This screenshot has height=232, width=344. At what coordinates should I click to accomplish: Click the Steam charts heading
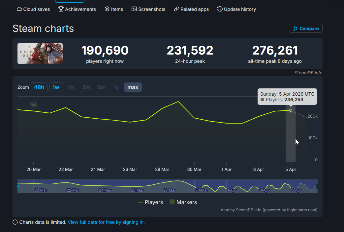(43, 29)
